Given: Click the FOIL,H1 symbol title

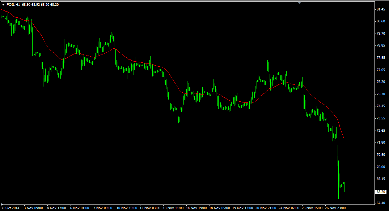Looking at the screenshot, I should [13, 5].
